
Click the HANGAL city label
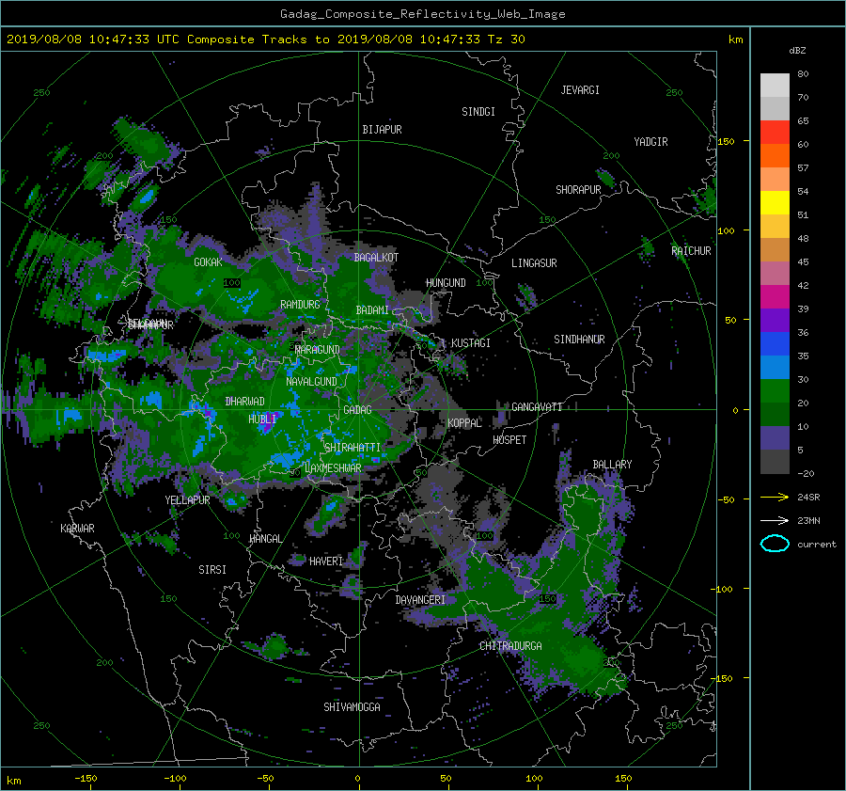[265, 539]
